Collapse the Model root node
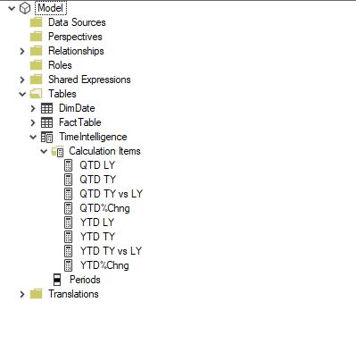This screenshot has width=356, height=344. [12, 8]
